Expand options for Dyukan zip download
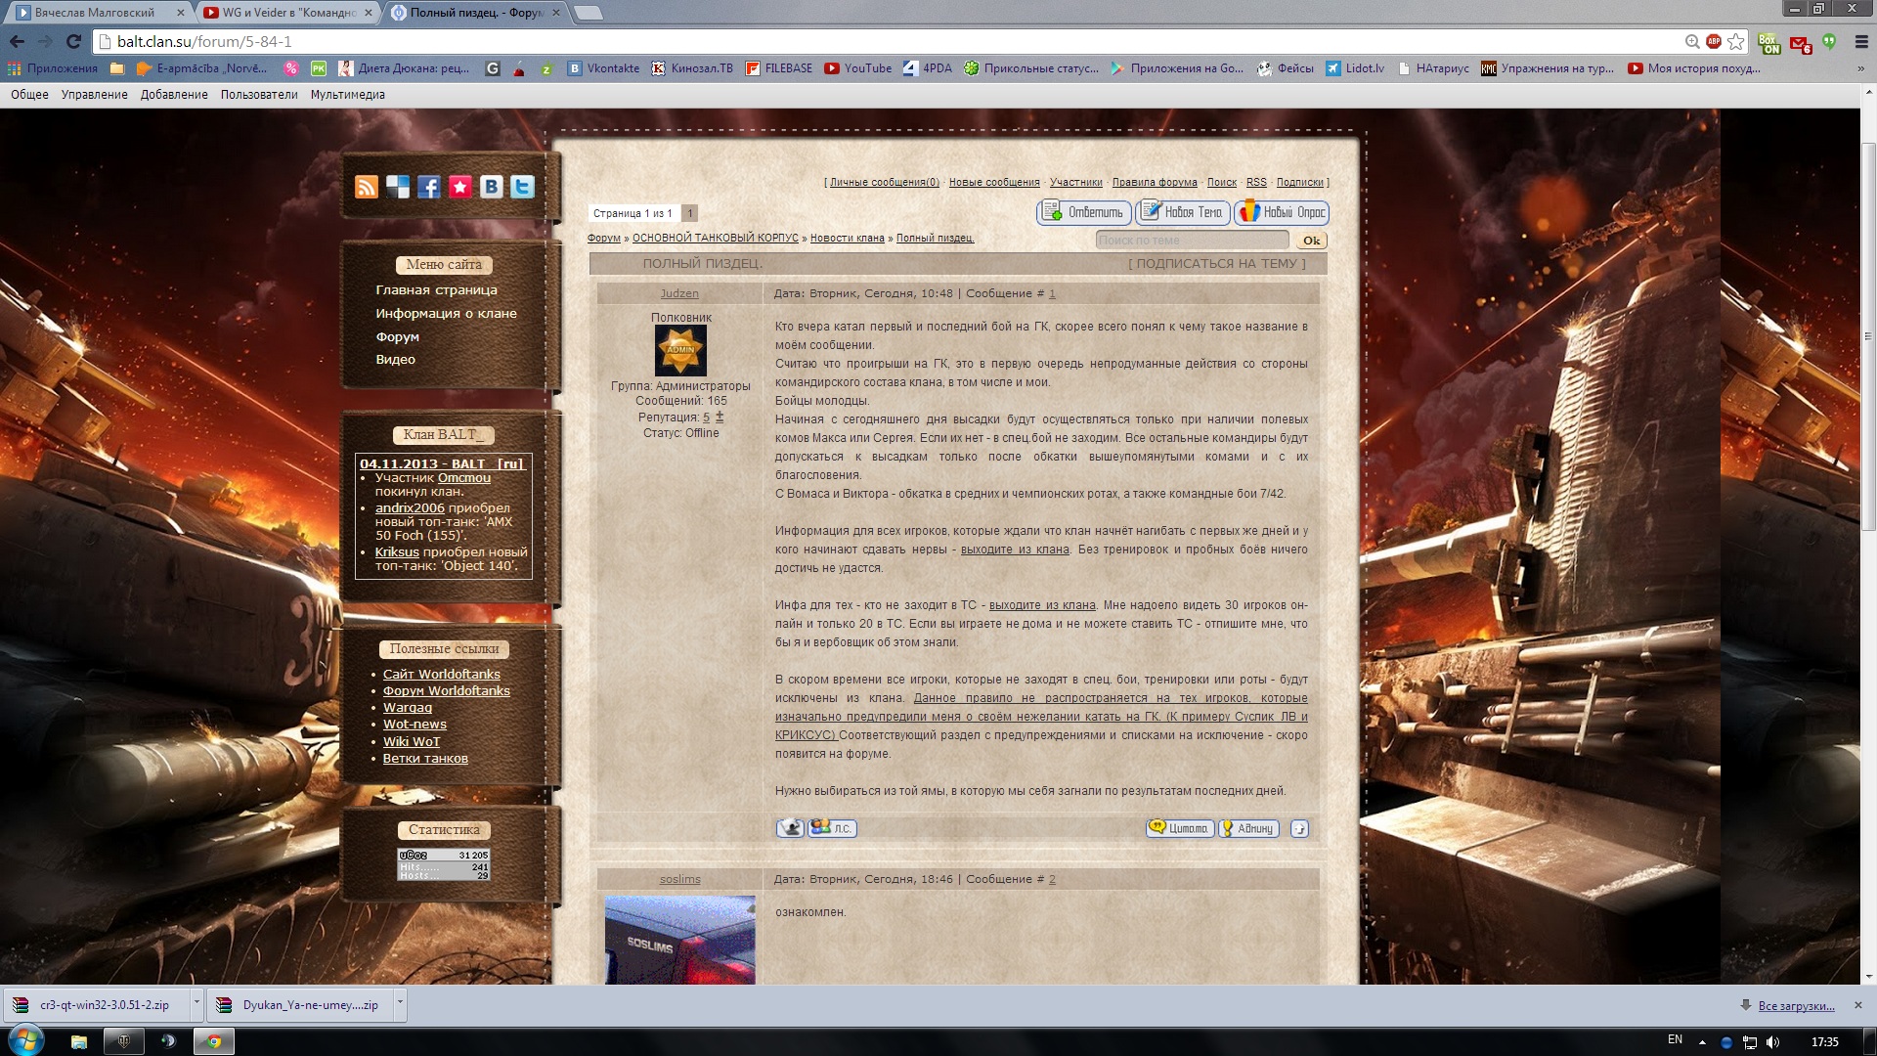The width and height of the screenshot is (1877, 1056). click(400, 1004)
